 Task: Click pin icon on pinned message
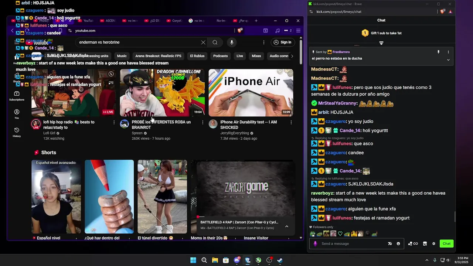point(439,52)
